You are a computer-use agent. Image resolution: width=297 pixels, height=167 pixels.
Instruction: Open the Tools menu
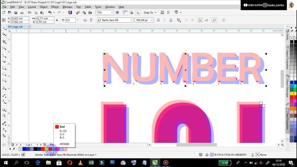pyautogui.click(x=98, y=7)
